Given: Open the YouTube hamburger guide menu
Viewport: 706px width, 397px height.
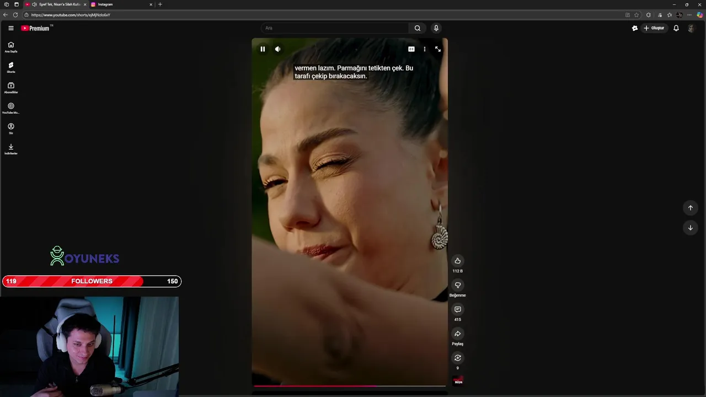Looking at the screenshot, I should coord(10,28).
